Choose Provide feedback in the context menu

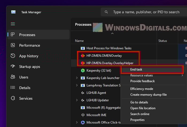(x=142, y=81)
